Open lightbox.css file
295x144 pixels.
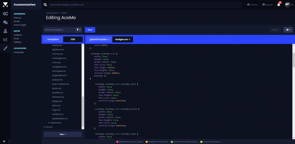coord(58,49)
